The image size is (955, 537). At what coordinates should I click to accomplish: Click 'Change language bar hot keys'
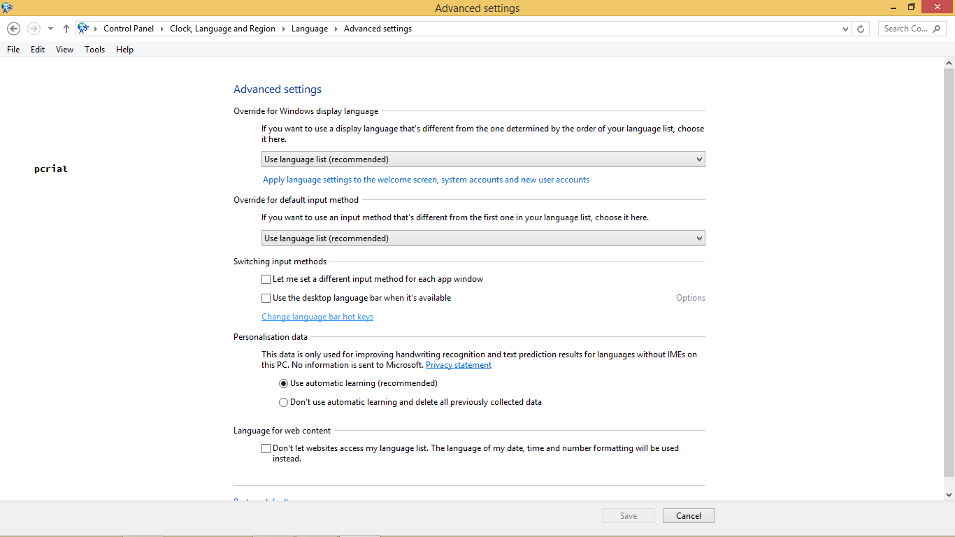tap(317, 316)
